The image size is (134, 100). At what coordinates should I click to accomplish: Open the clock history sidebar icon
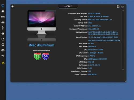pyautogui.click(x=3, y=45)
